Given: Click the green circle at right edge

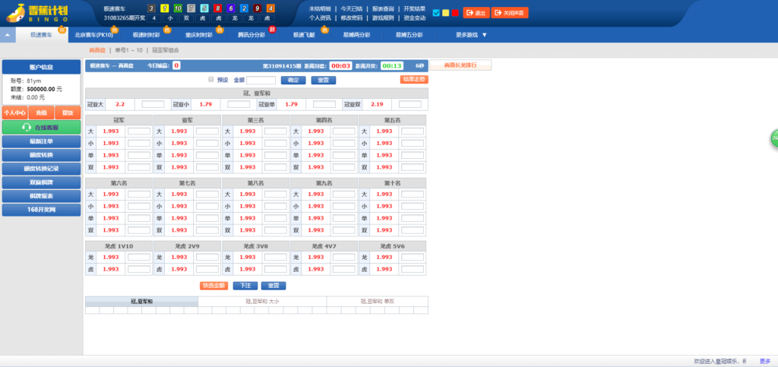Looking at the screenshot, I should click(x=774, y=138).
